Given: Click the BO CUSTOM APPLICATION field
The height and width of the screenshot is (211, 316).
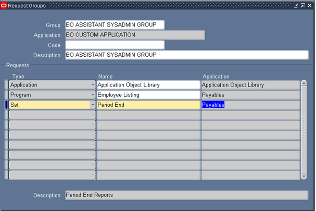Looking at the screenshot, I should tap(135, 35).
